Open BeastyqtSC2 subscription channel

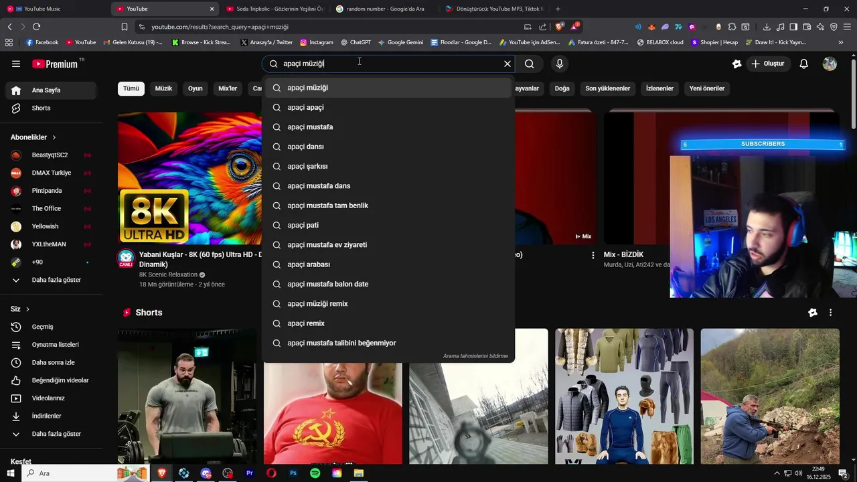51,155
